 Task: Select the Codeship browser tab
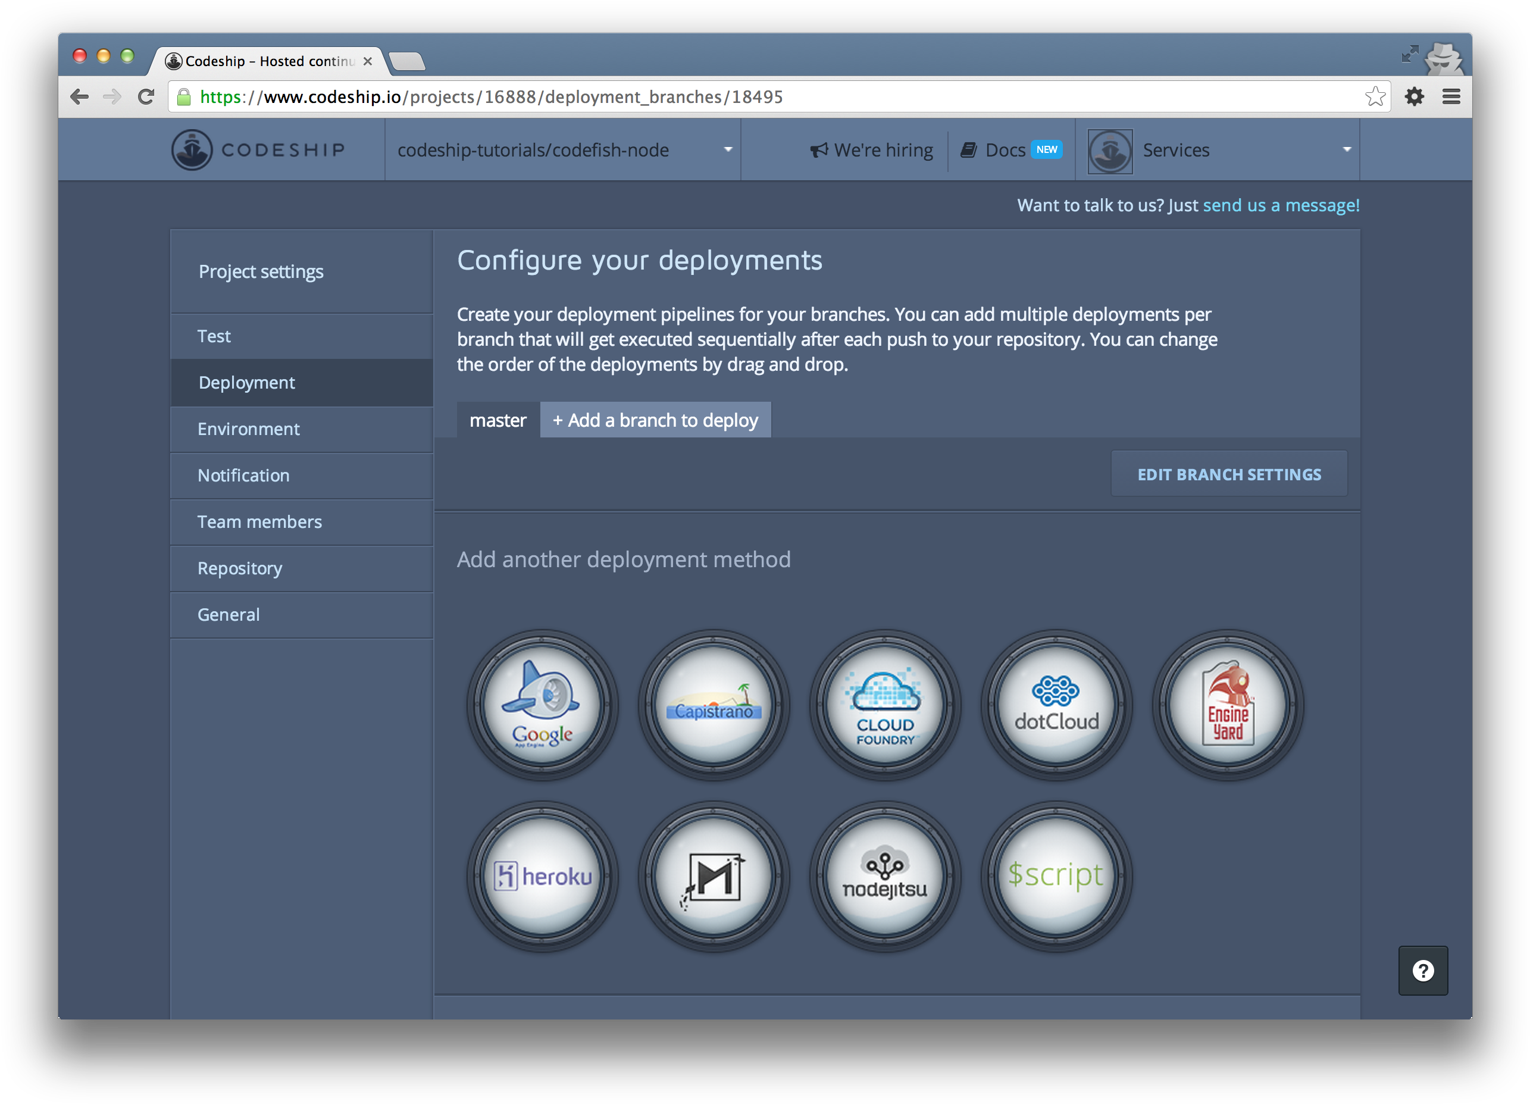coord(268,61)
